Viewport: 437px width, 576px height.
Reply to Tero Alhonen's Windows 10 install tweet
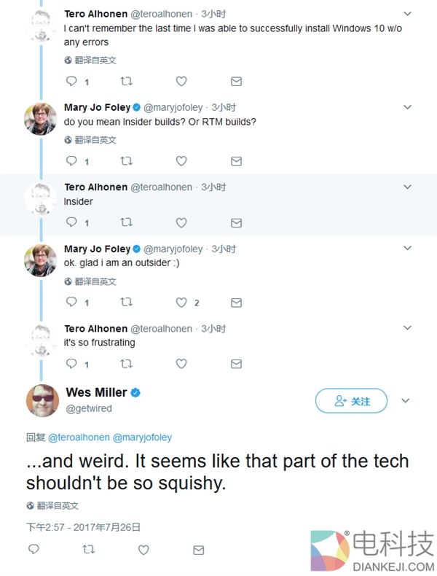71,82
